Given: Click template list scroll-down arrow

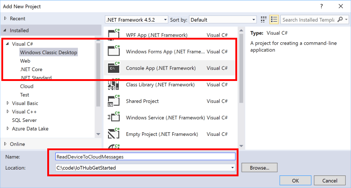Looking at the screenshot, I should (241, 146).
